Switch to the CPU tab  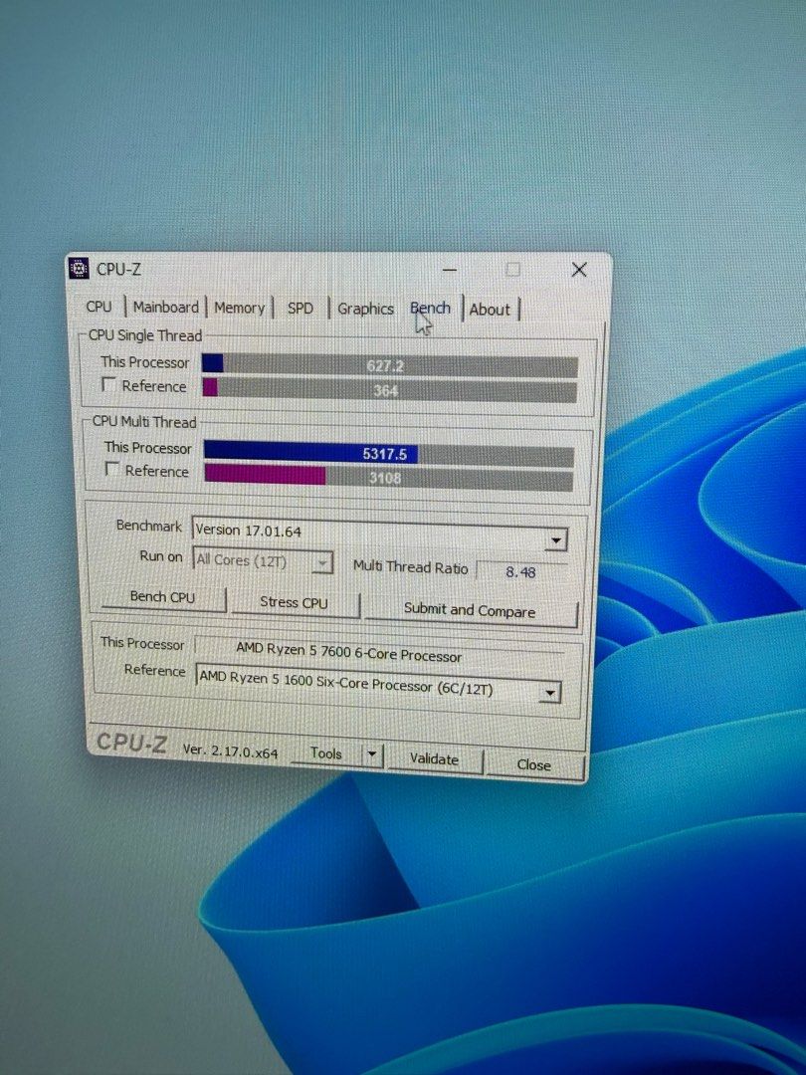(99, 308)
